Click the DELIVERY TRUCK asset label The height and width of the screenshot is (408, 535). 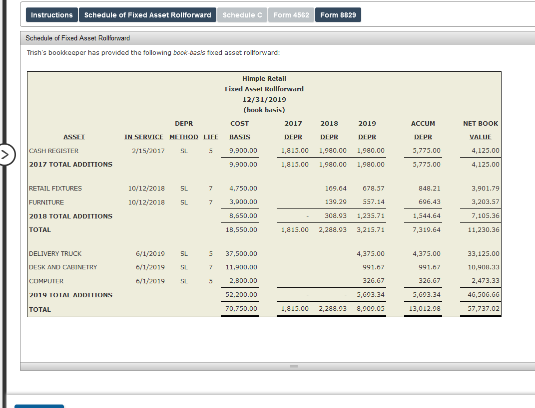(x=55, y=254)
